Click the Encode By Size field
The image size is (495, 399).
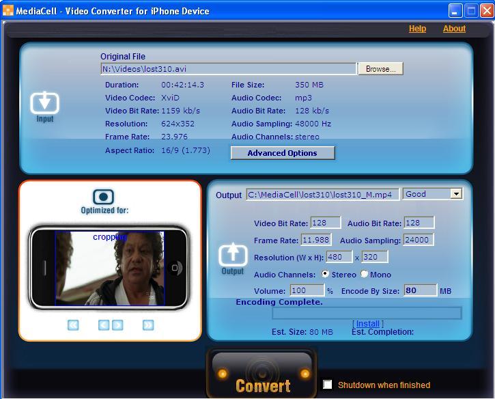(x=421, y=290)
